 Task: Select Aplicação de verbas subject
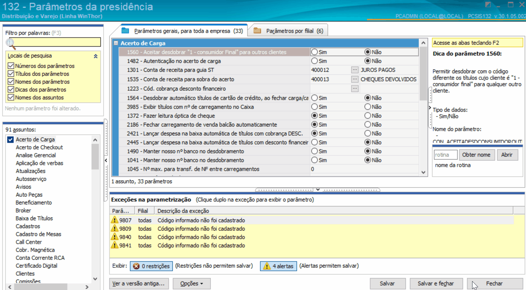(39, 163)
